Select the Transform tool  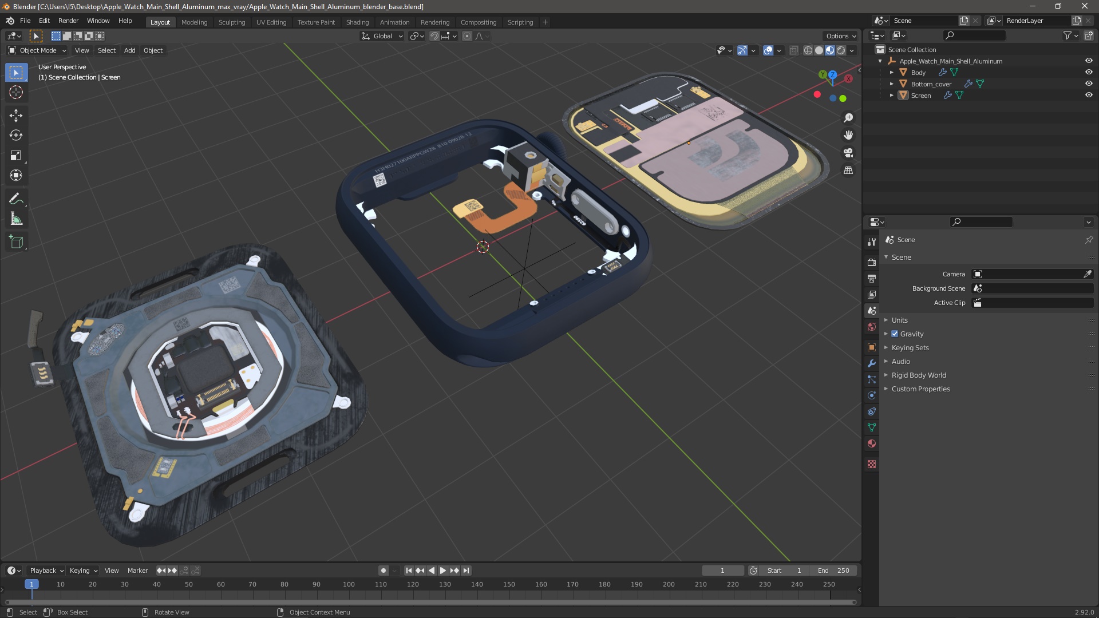tap(16, 175)
